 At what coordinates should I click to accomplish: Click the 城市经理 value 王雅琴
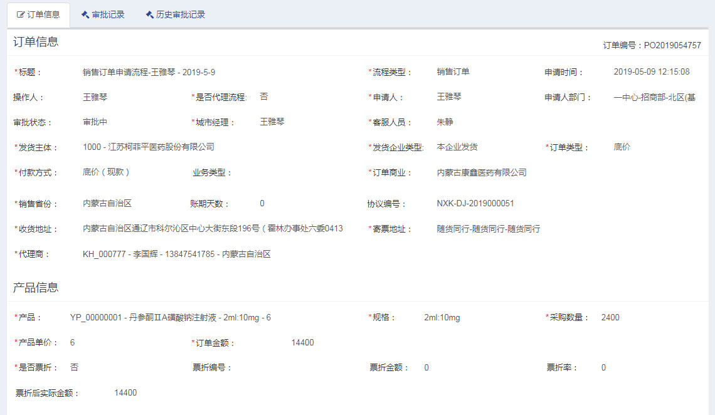272,122
